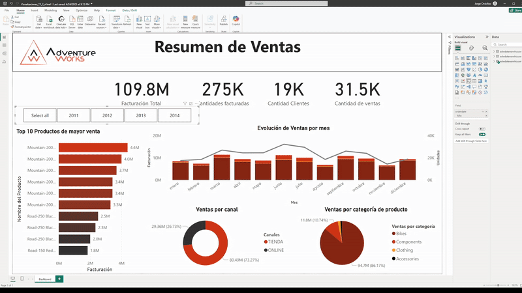
Task: Open the Dashboard page tab
Action: [x=44, y=279]
